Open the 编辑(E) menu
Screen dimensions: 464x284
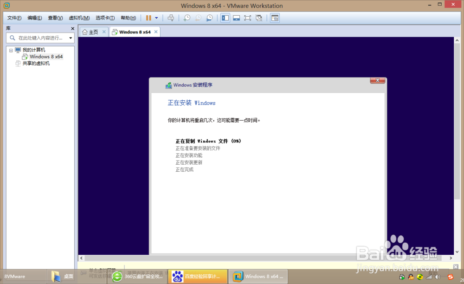pos(35,18)
